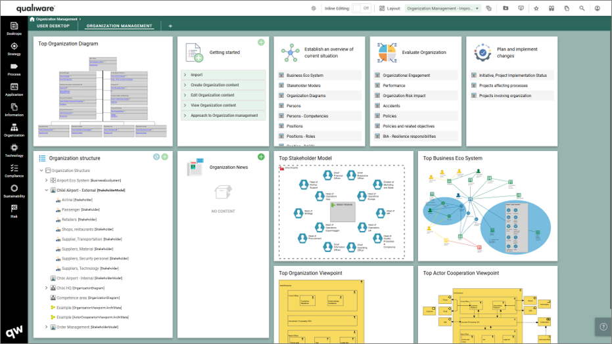Expand the Import section

(x=224, y=75)
